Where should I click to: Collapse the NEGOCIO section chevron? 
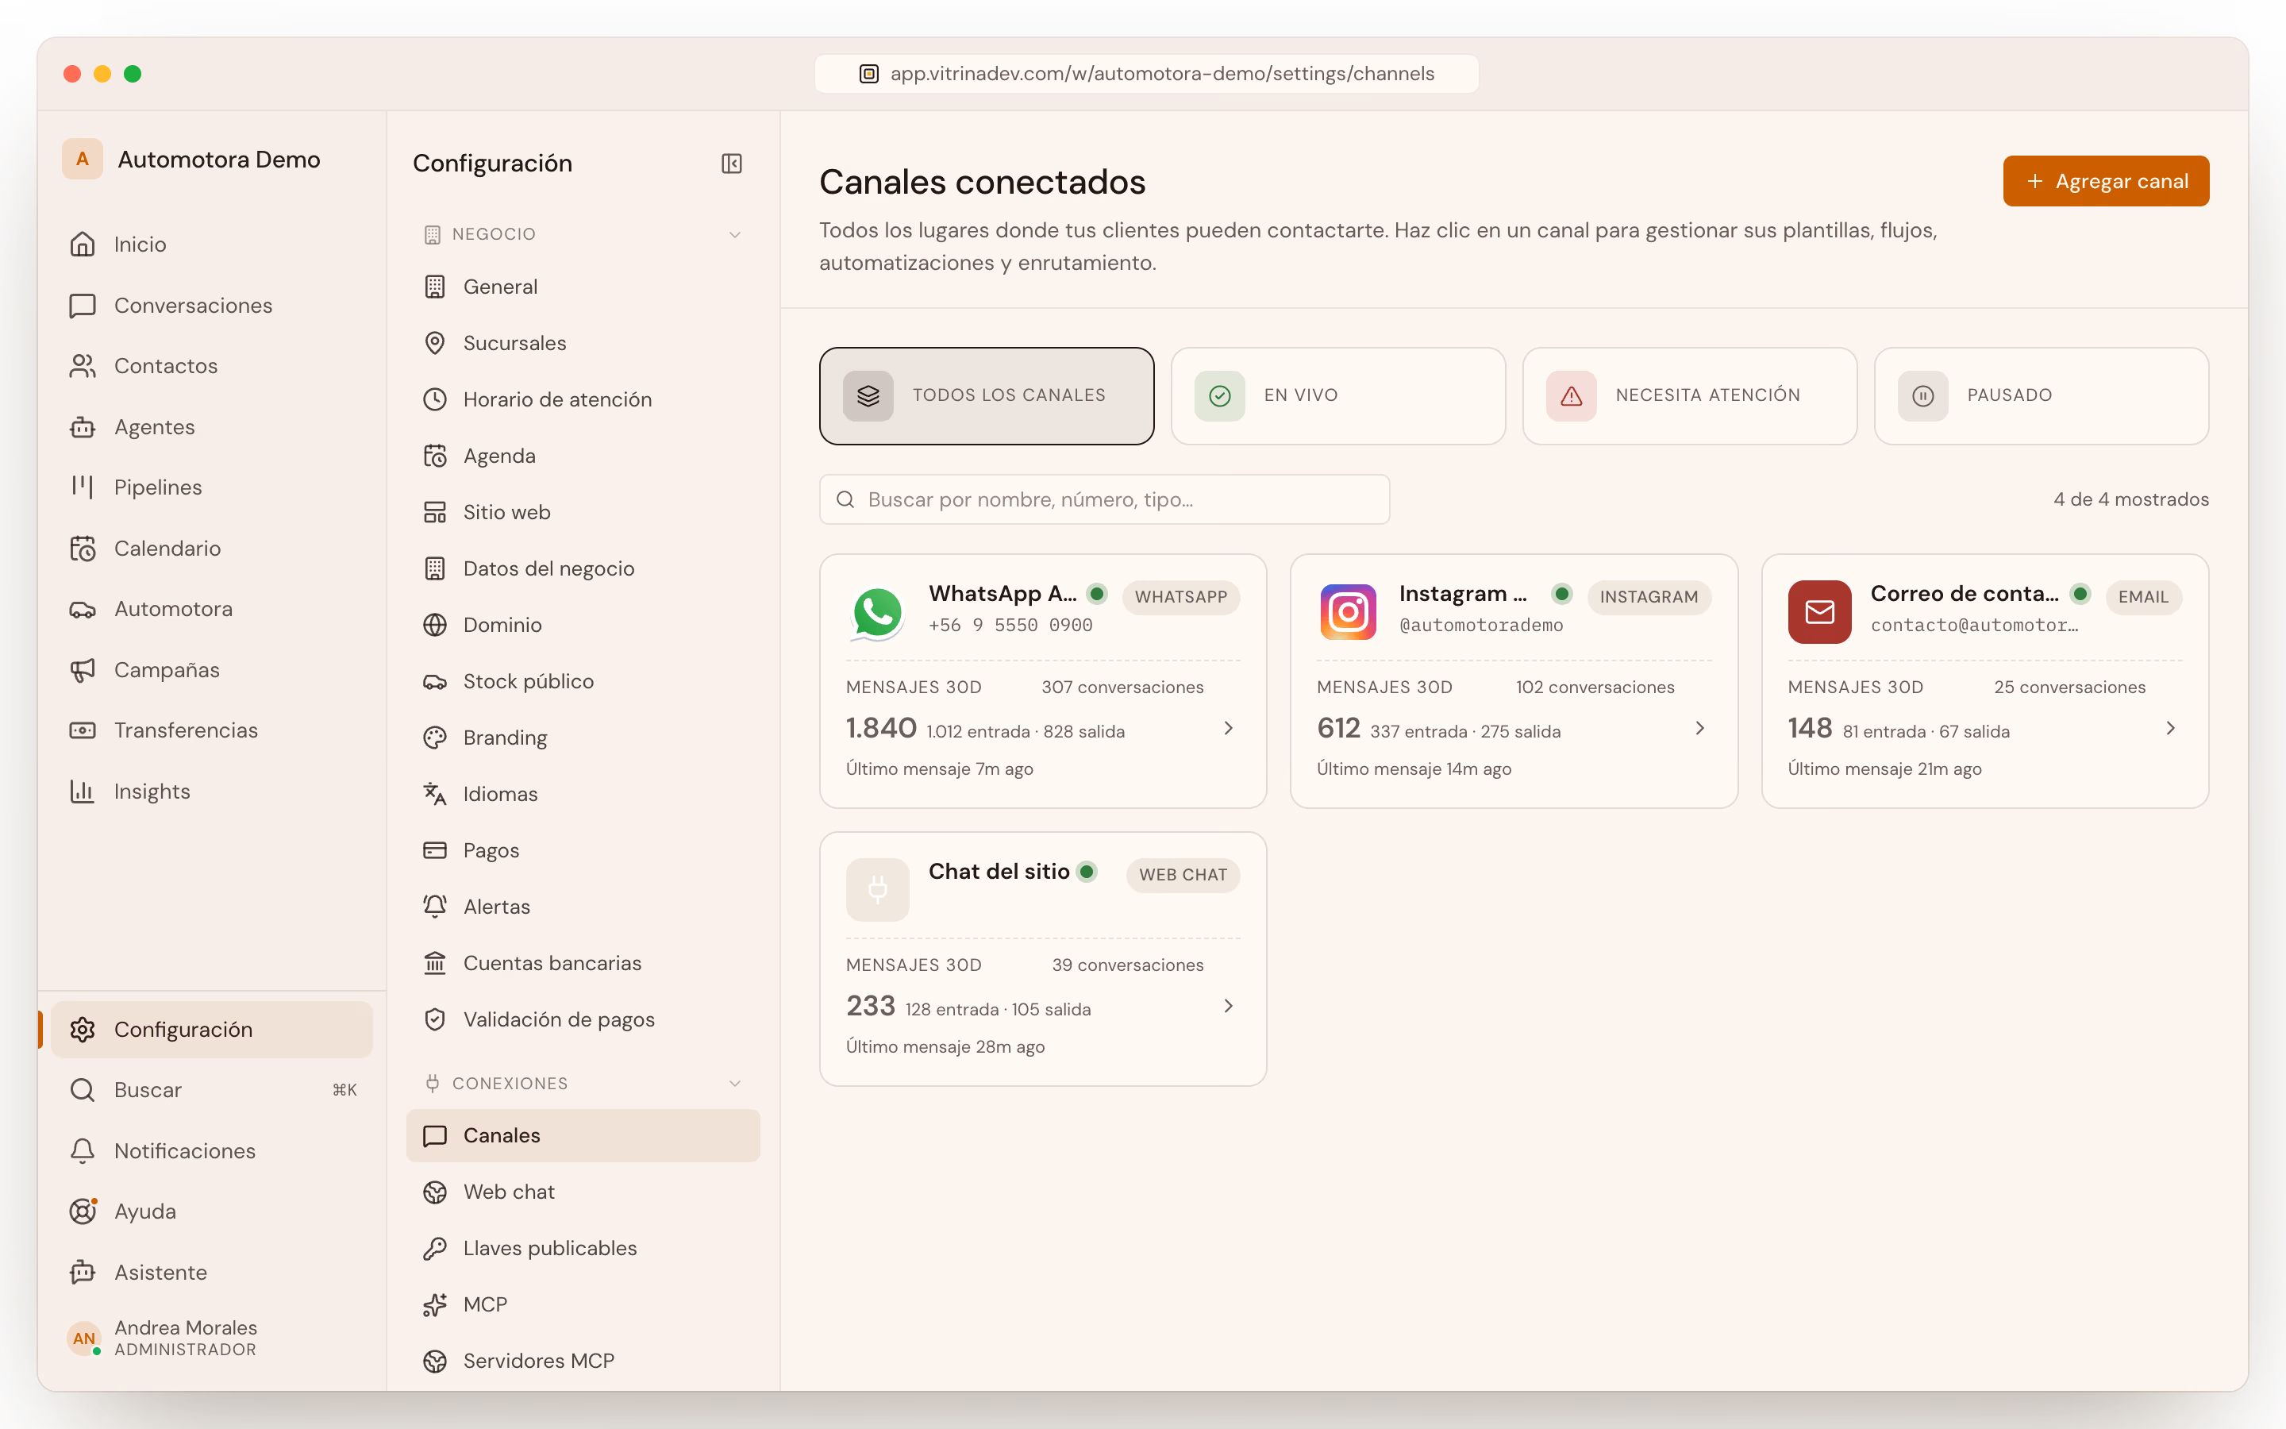[x=735, y=234]
